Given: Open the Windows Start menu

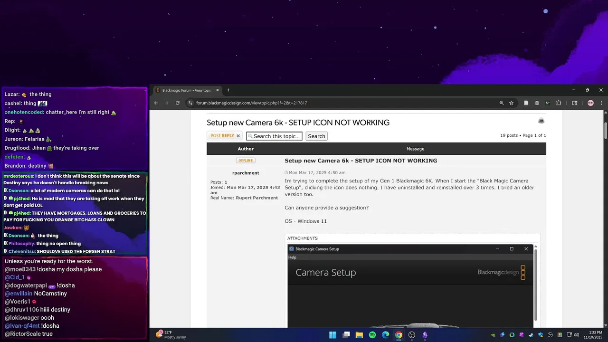Looking at the screenshot, I should (x=333, y=335).
